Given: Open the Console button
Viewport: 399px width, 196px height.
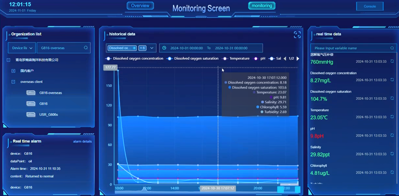Looking at the screenshot, I should point(369,6).
